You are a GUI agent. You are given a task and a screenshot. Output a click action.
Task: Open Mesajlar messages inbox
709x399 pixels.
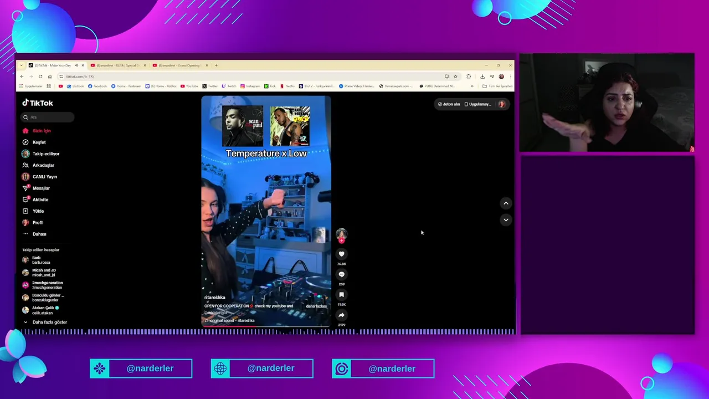coord(37,188)
